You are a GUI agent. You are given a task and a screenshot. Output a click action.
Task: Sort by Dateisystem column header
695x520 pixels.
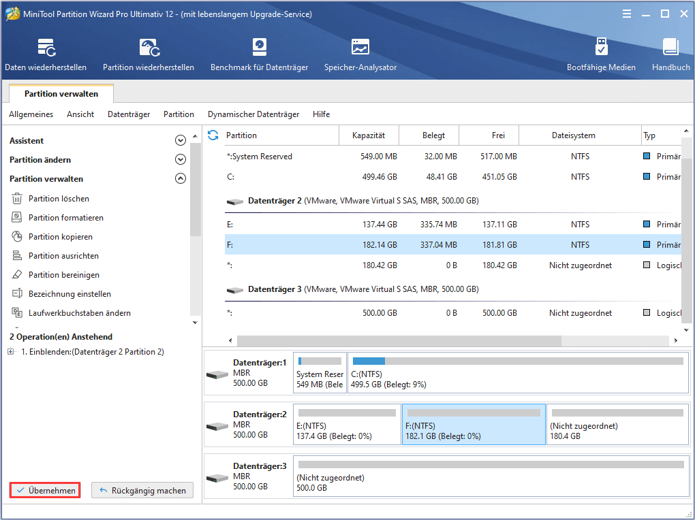click(x=580, y=135)
